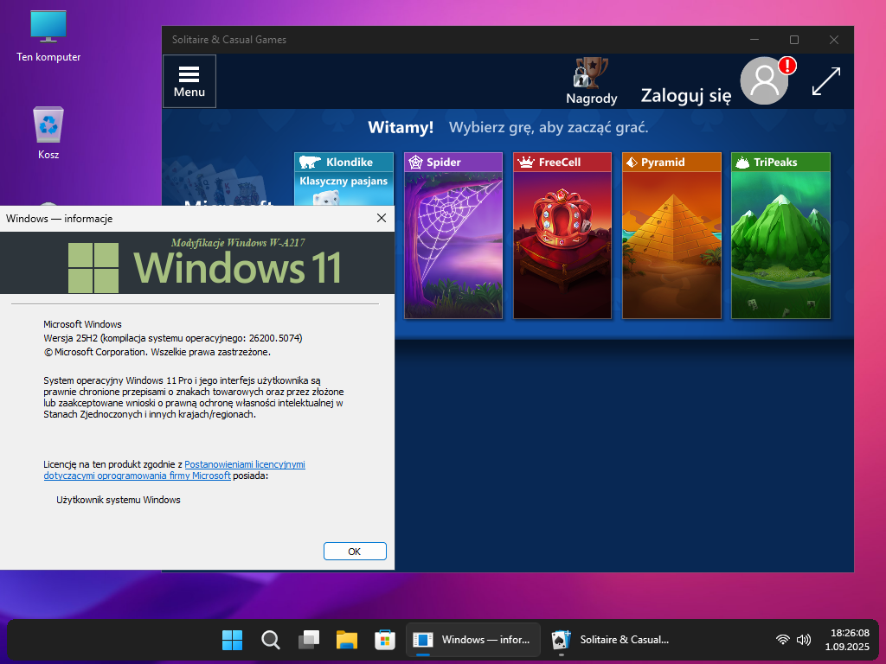Screen dimensions: 886x664
Task: Toggle fullscreen with the diagonal arrows icon
Action: point(826,81)
